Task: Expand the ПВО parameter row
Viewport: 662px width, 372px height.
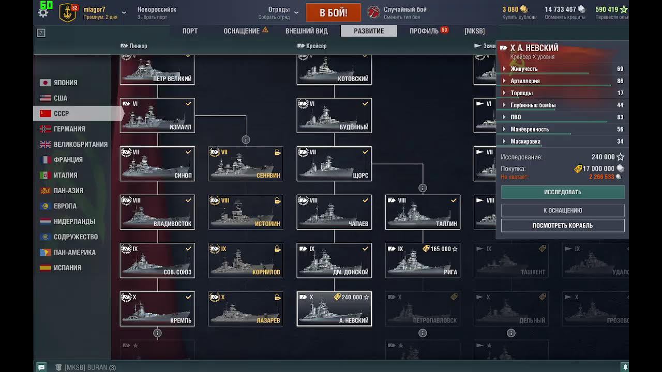Action: point(562,117)
